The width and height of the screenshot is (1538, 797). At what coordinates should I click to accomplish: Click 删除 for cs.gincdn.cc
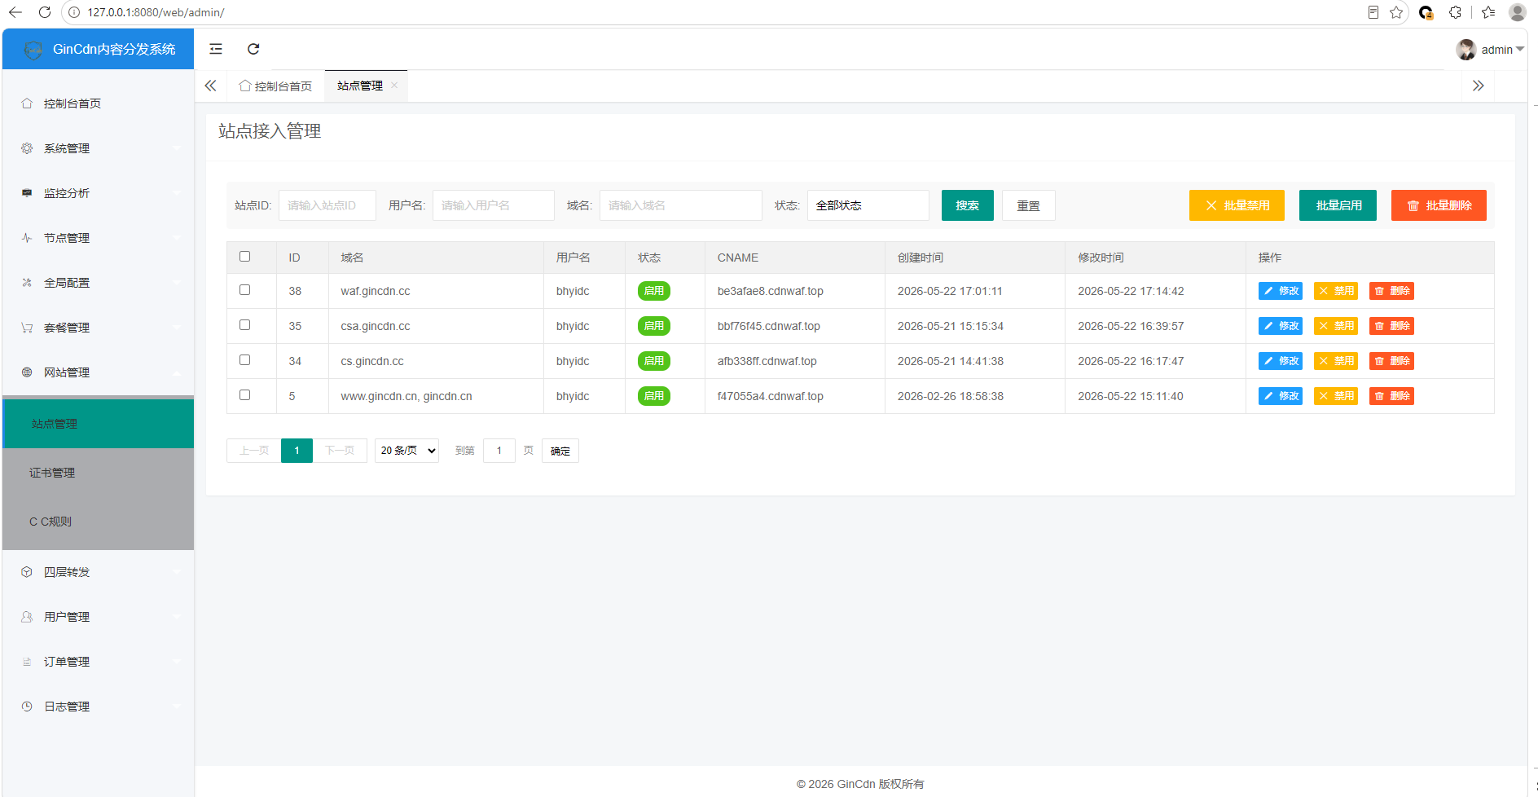point(1391,361)
